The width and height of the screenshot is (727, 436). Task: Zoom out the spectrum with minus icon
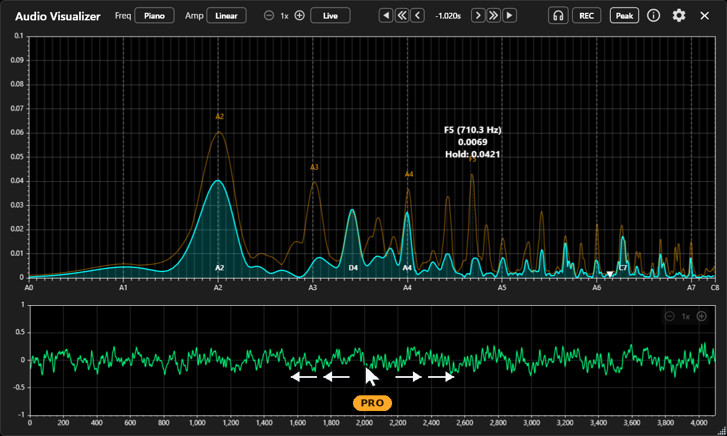click(x=269, y=16)
